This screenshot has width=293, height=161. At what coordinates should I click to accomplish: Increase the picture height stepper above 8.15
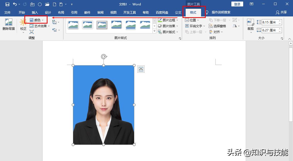[x=280, y=21]
